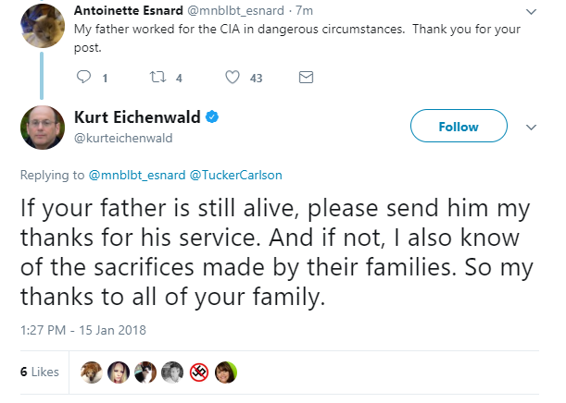Image resolution: width=566 pixels, height=403 pixels.
Task: Expand chevron menu next to Follow
Action: (531, 128)
